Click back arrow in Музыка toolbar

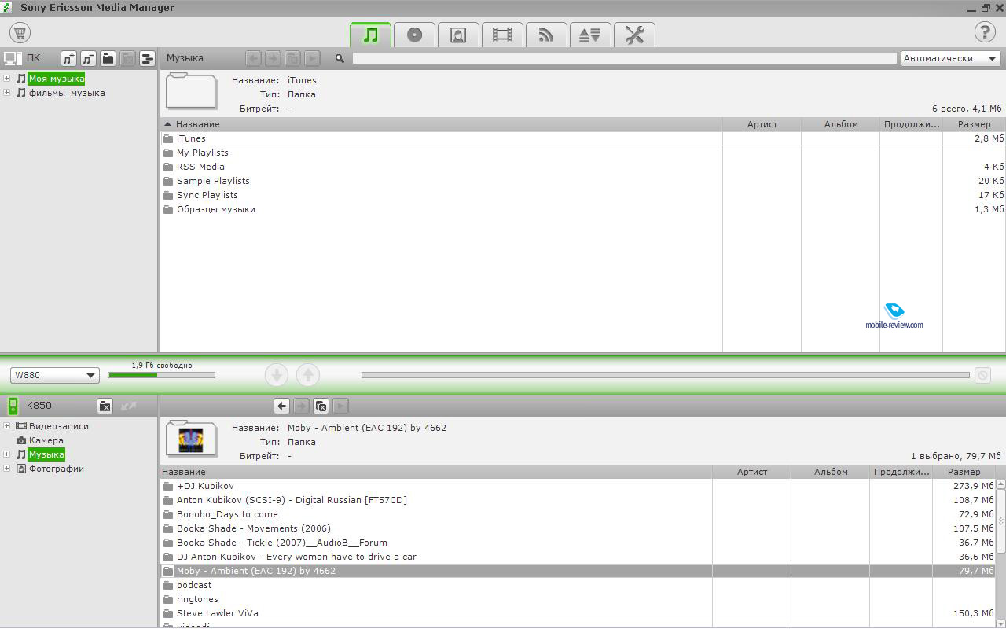point(253,58)
